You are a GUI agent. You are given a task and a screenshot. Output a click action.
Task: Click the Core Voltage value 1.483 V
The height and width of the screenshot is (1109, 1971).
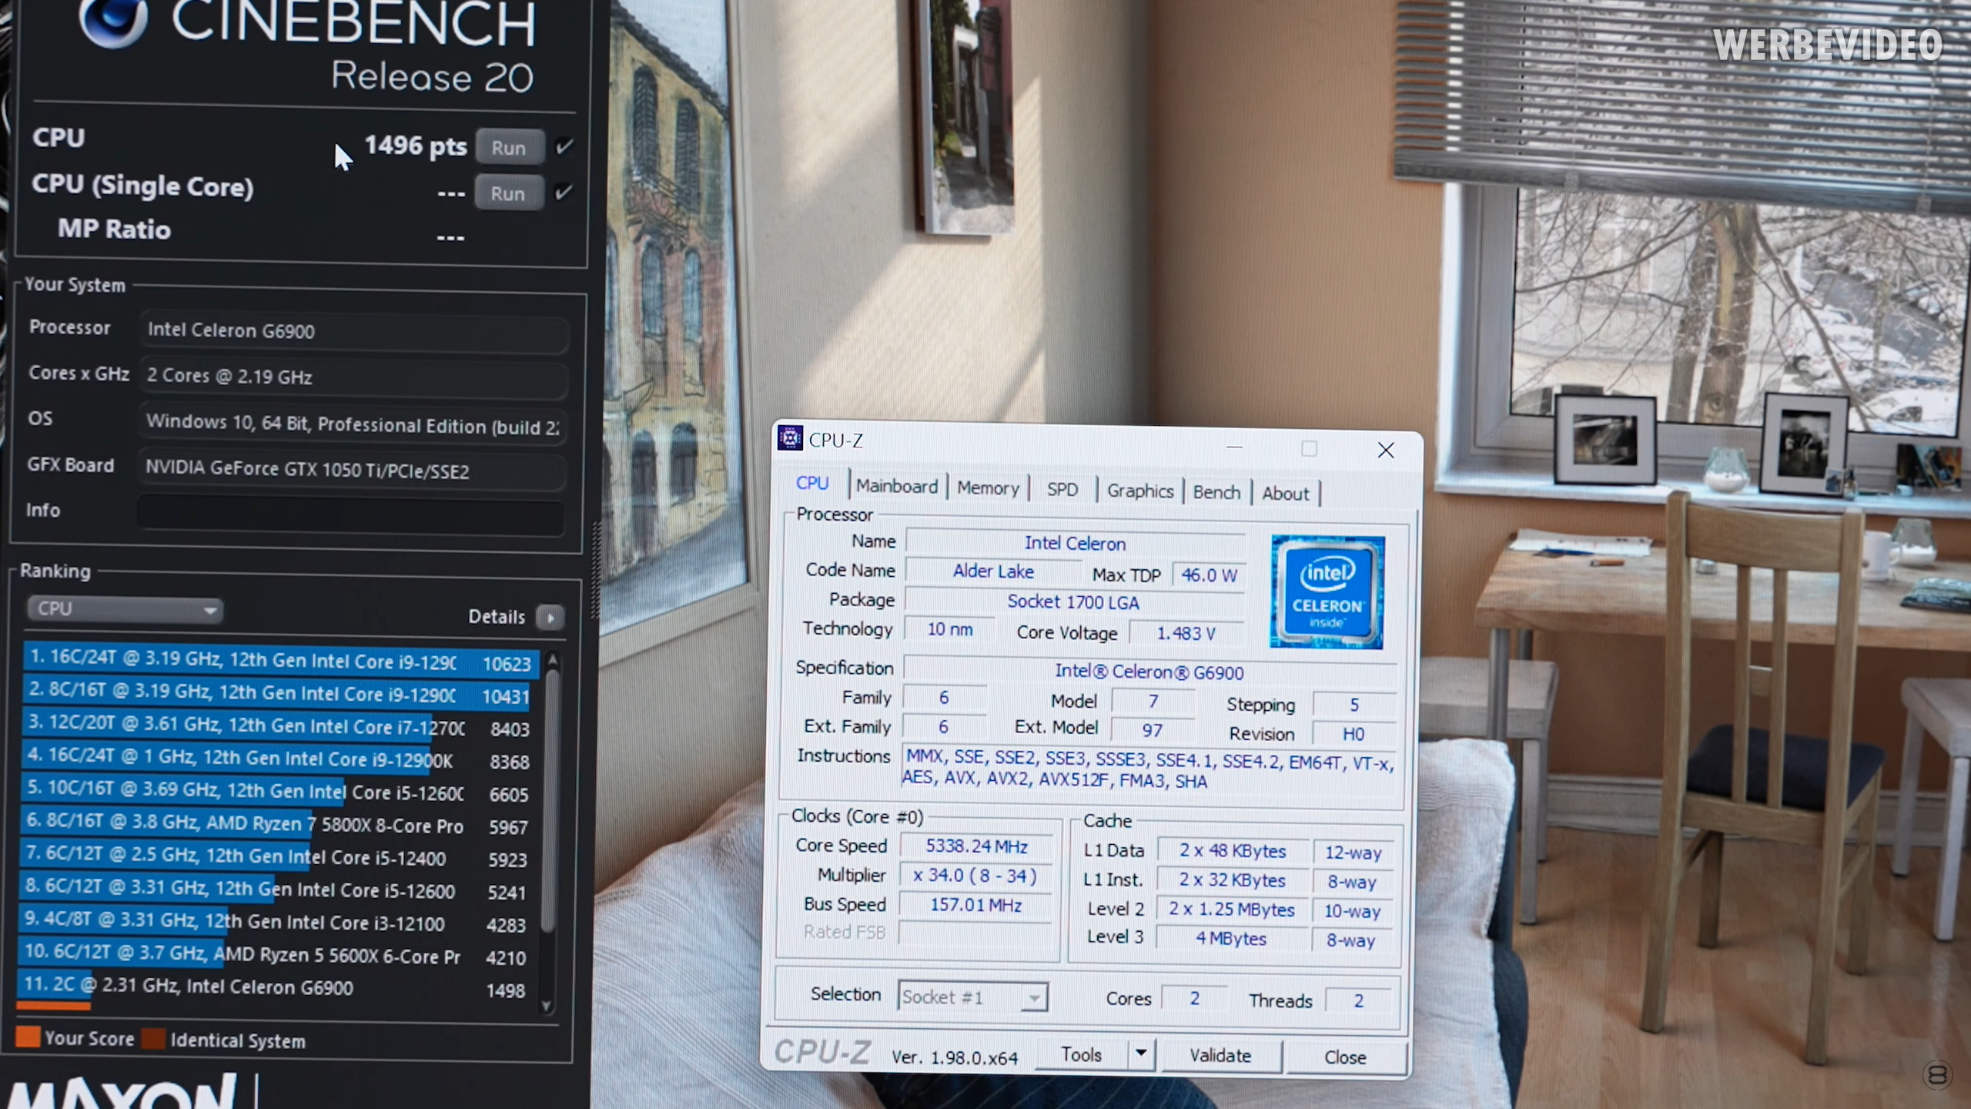point(1186,633)
